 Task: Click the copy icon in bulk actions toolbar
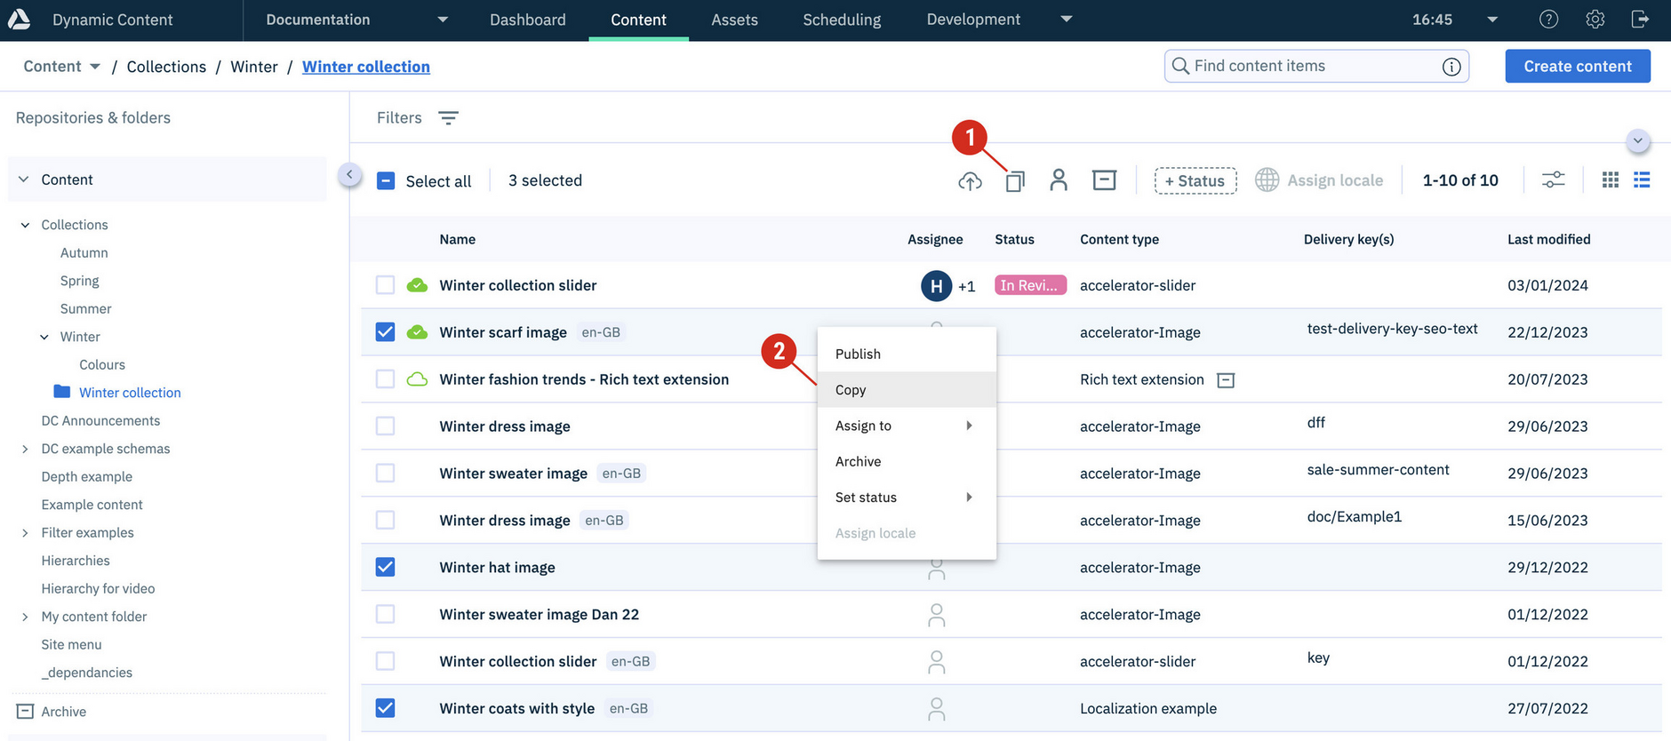point(1014,181)
